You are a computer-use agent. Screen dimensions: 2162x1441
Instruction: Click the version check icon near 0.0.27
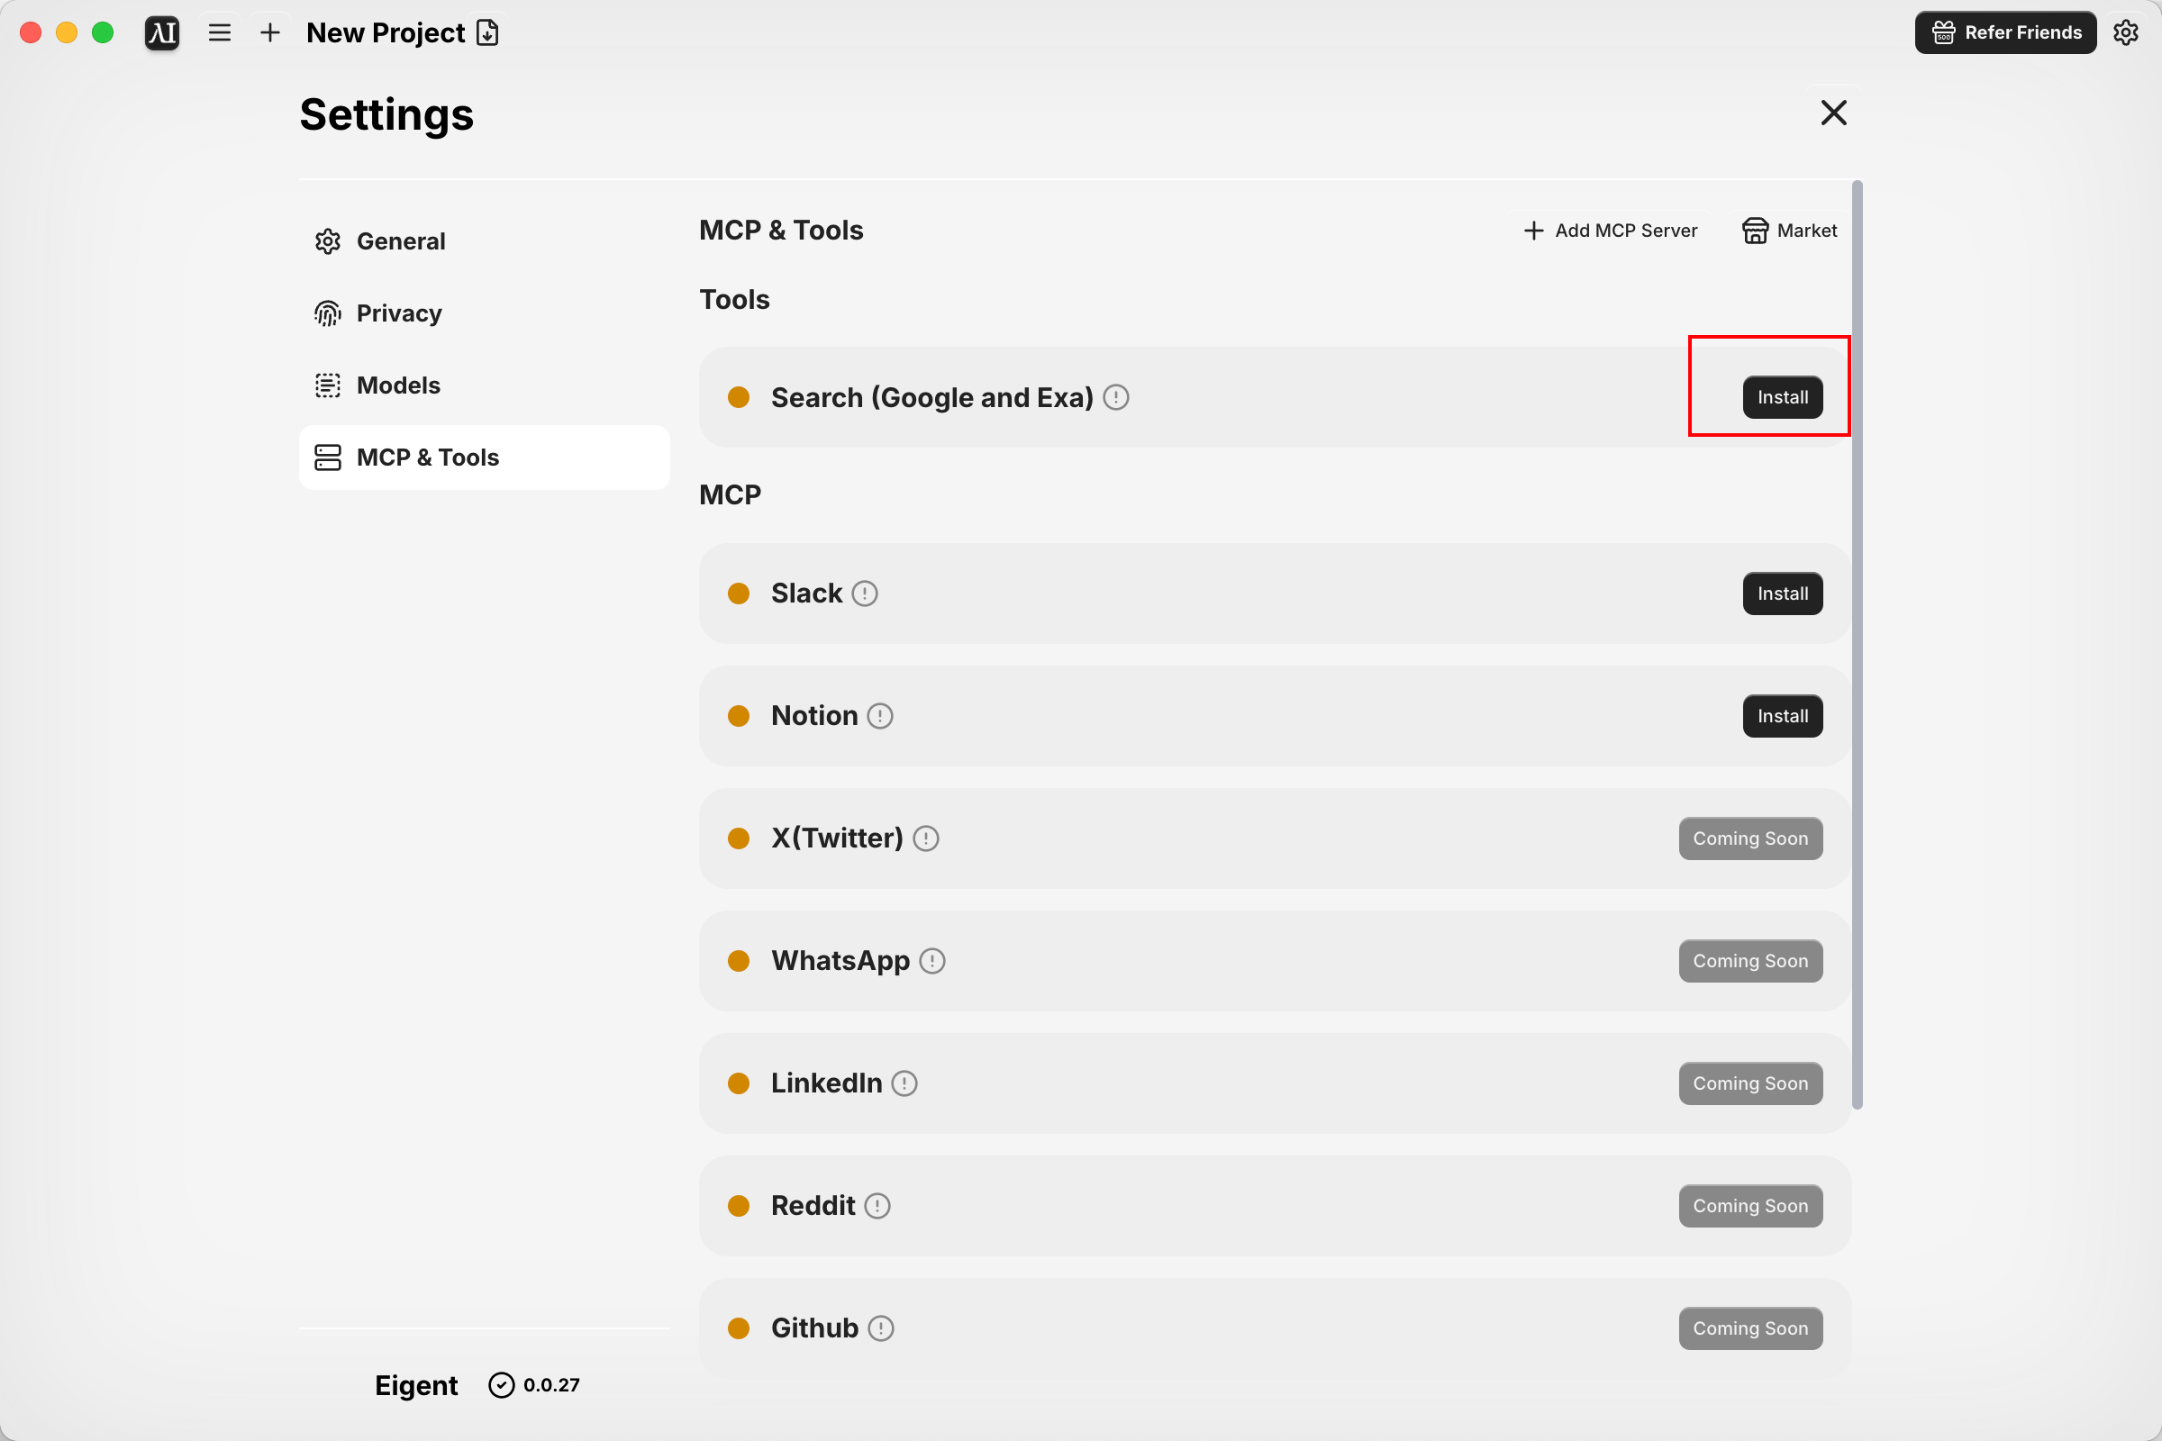point(501,1385)
